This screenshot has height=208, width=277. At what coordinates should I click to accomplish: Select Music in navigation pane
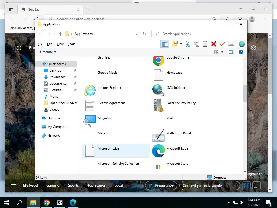[54, 96]
